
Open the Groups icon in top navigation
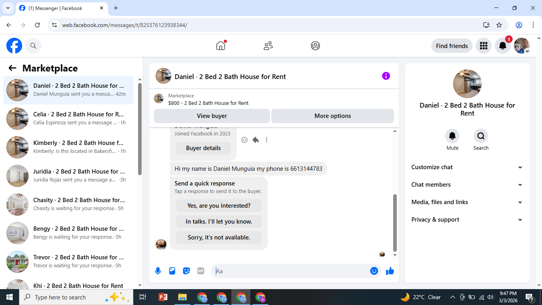[x=315, y=46]
